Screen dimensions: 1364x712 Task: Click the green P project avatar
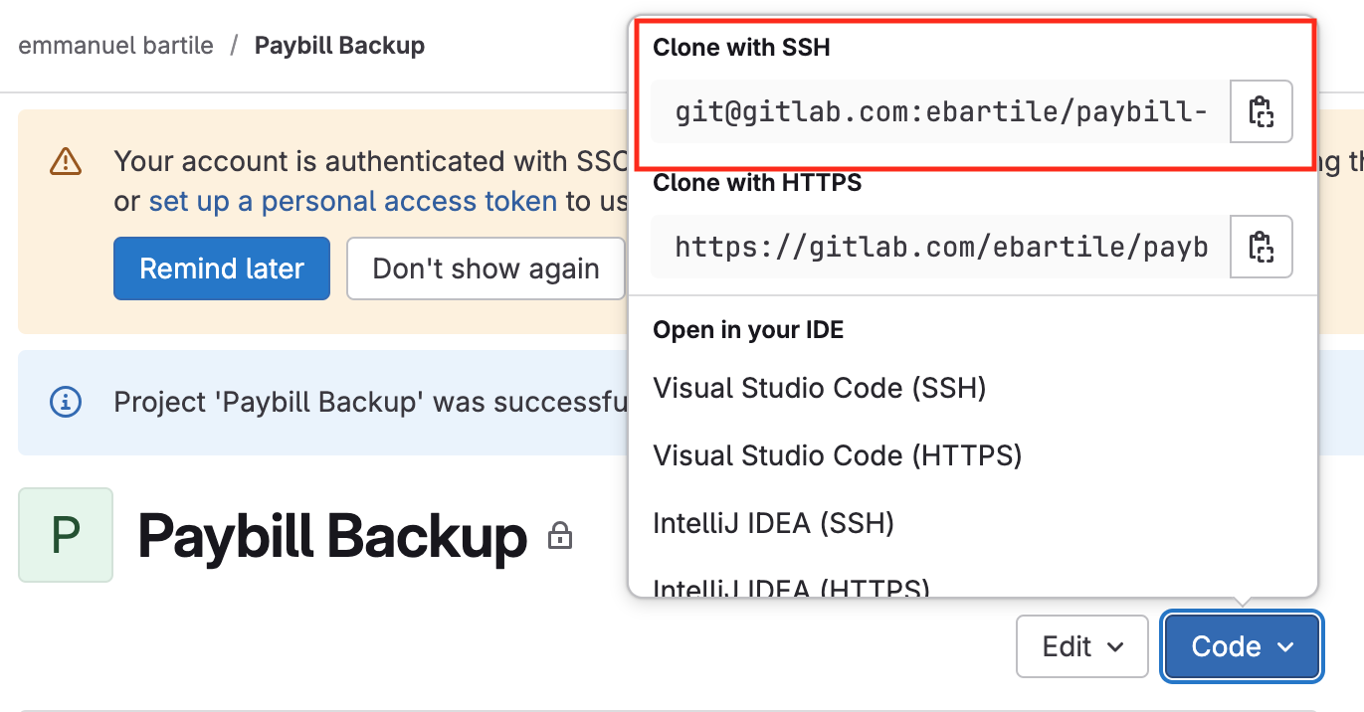coord(66,535)
